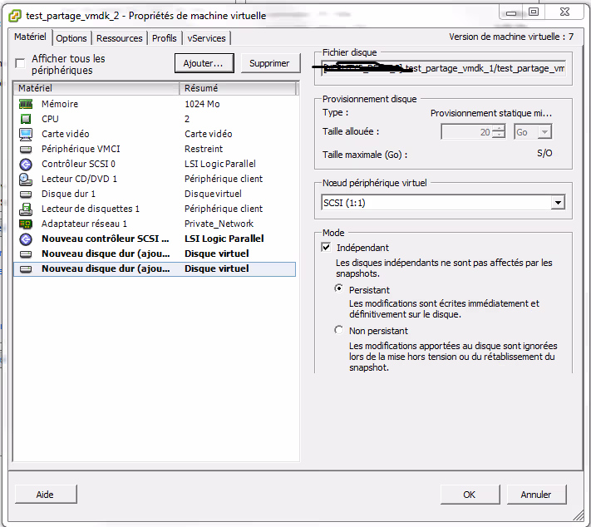591x527 pixels.
Task: Click the Contrôleur SCSI 0 icon
Action: pyautogui.click(x=26, y=164)
